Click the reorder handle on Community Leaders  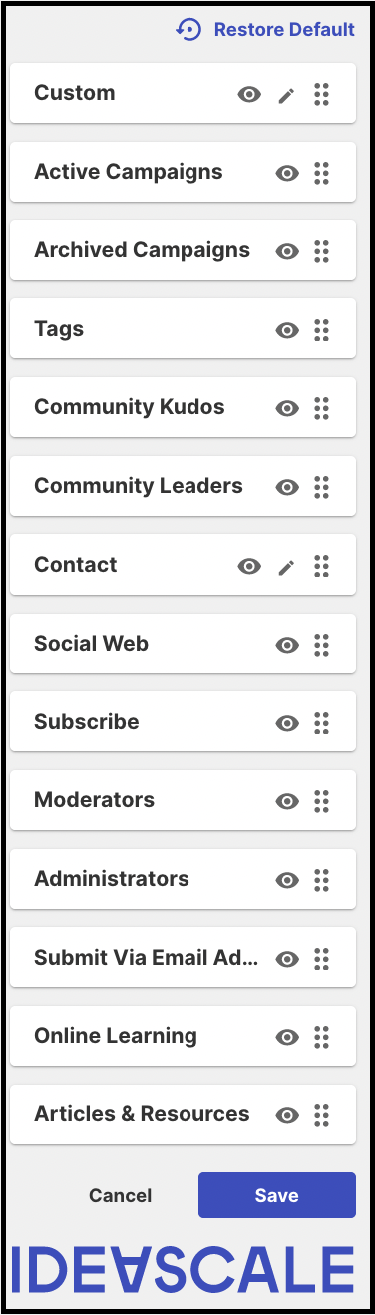click(321, 487)
